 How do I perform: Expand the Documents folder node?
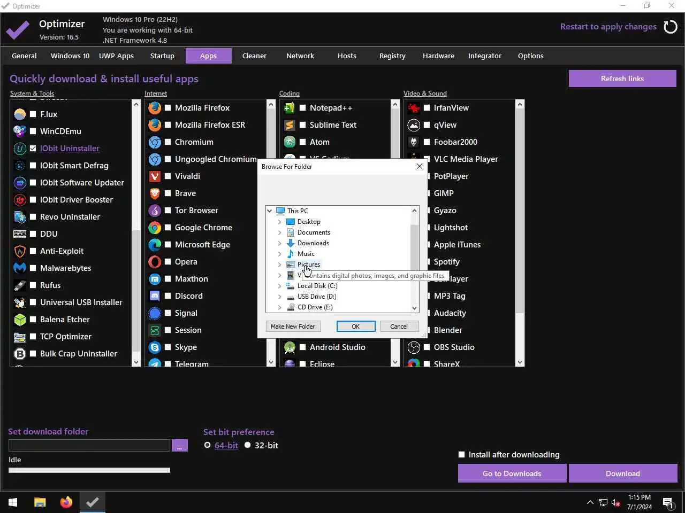[x=280, y=232]
